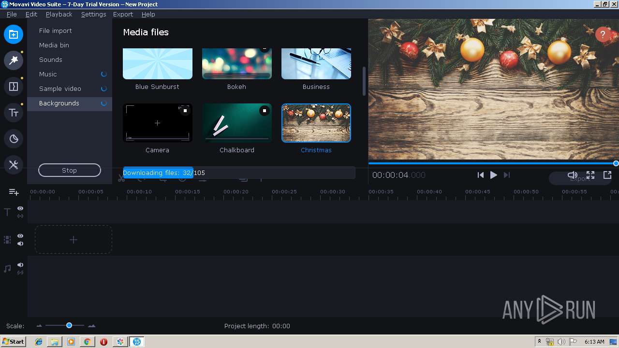
Task: Zoom out timeline scale icon
Action: point(40,326)
